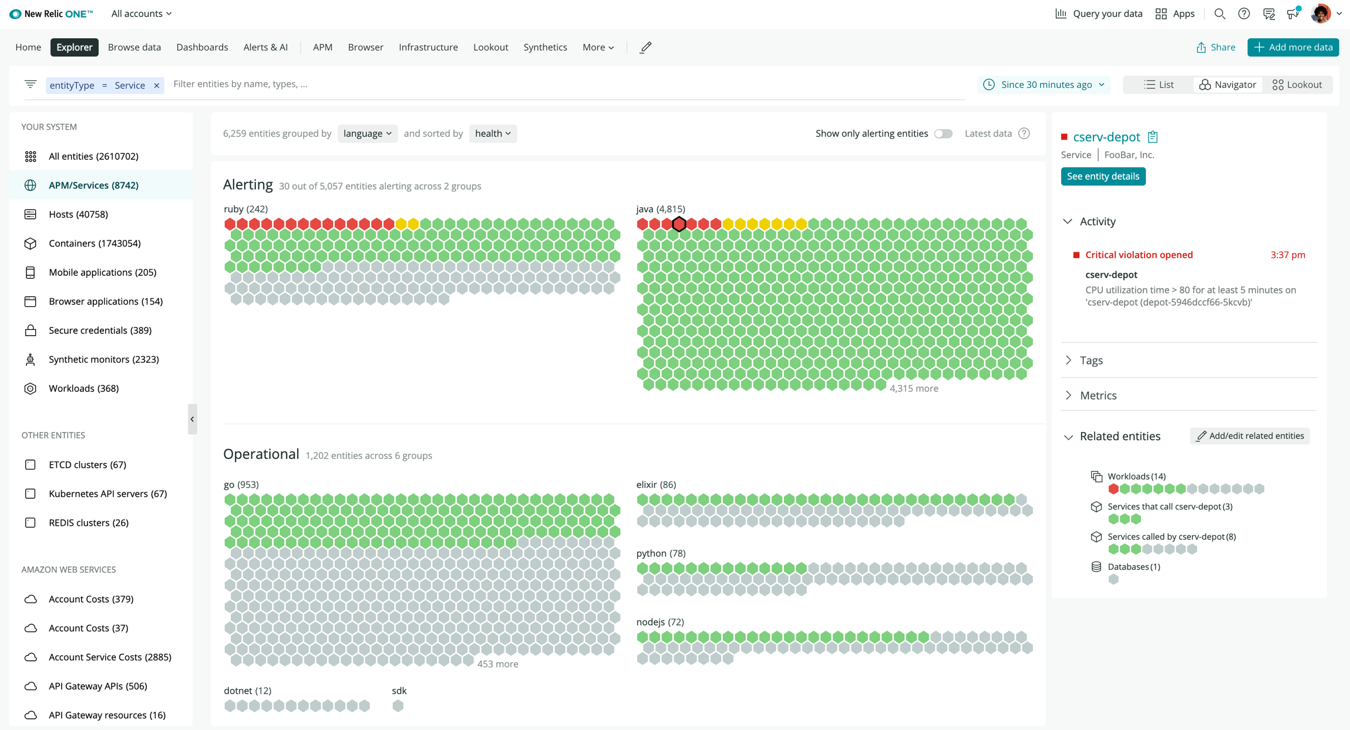Select Account Service Costs (2885)
The image size is (1350, 730).
point(101,657)
